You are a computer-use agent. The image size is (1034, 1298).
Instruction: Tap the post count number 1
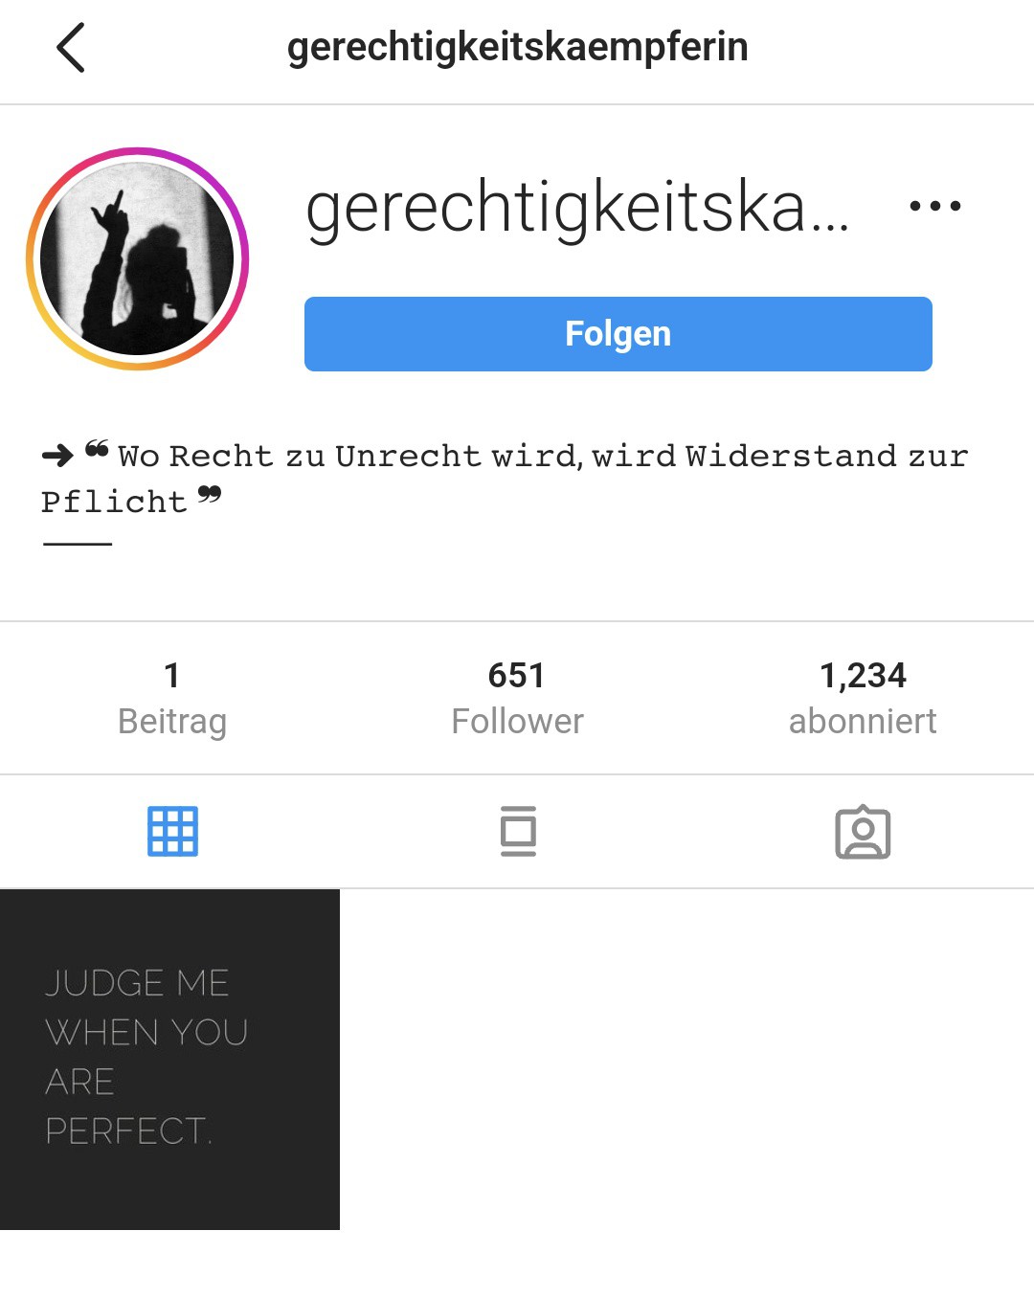(172, 676)
